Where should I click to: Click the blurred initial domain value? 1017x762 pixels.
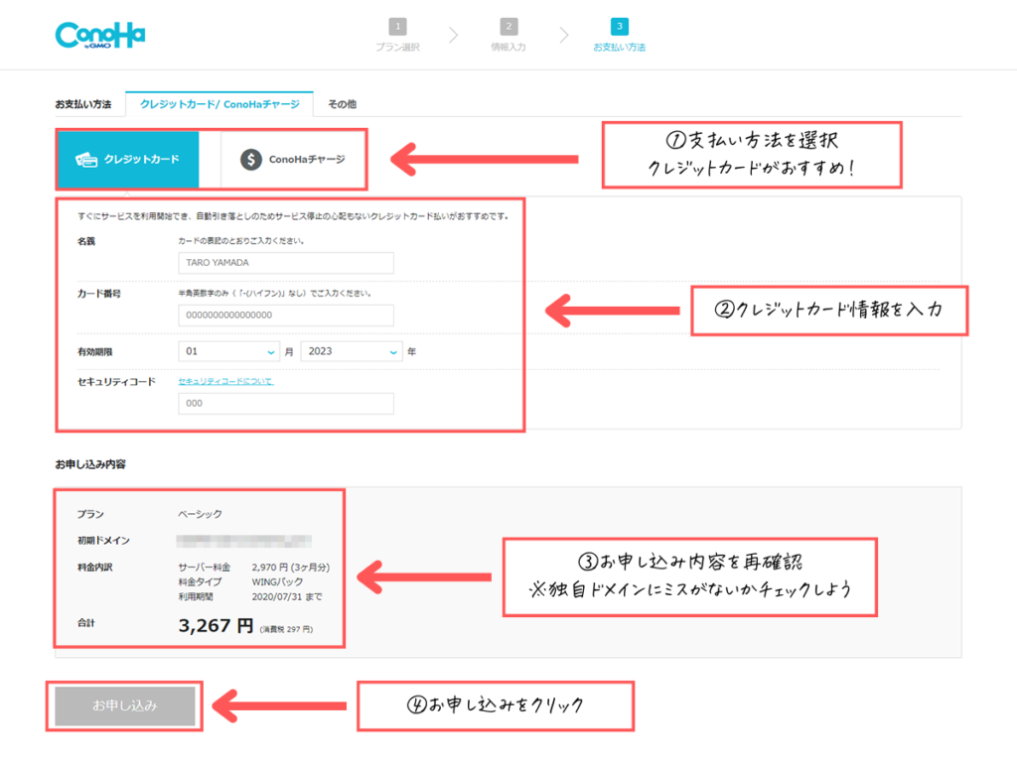[244, 541]
